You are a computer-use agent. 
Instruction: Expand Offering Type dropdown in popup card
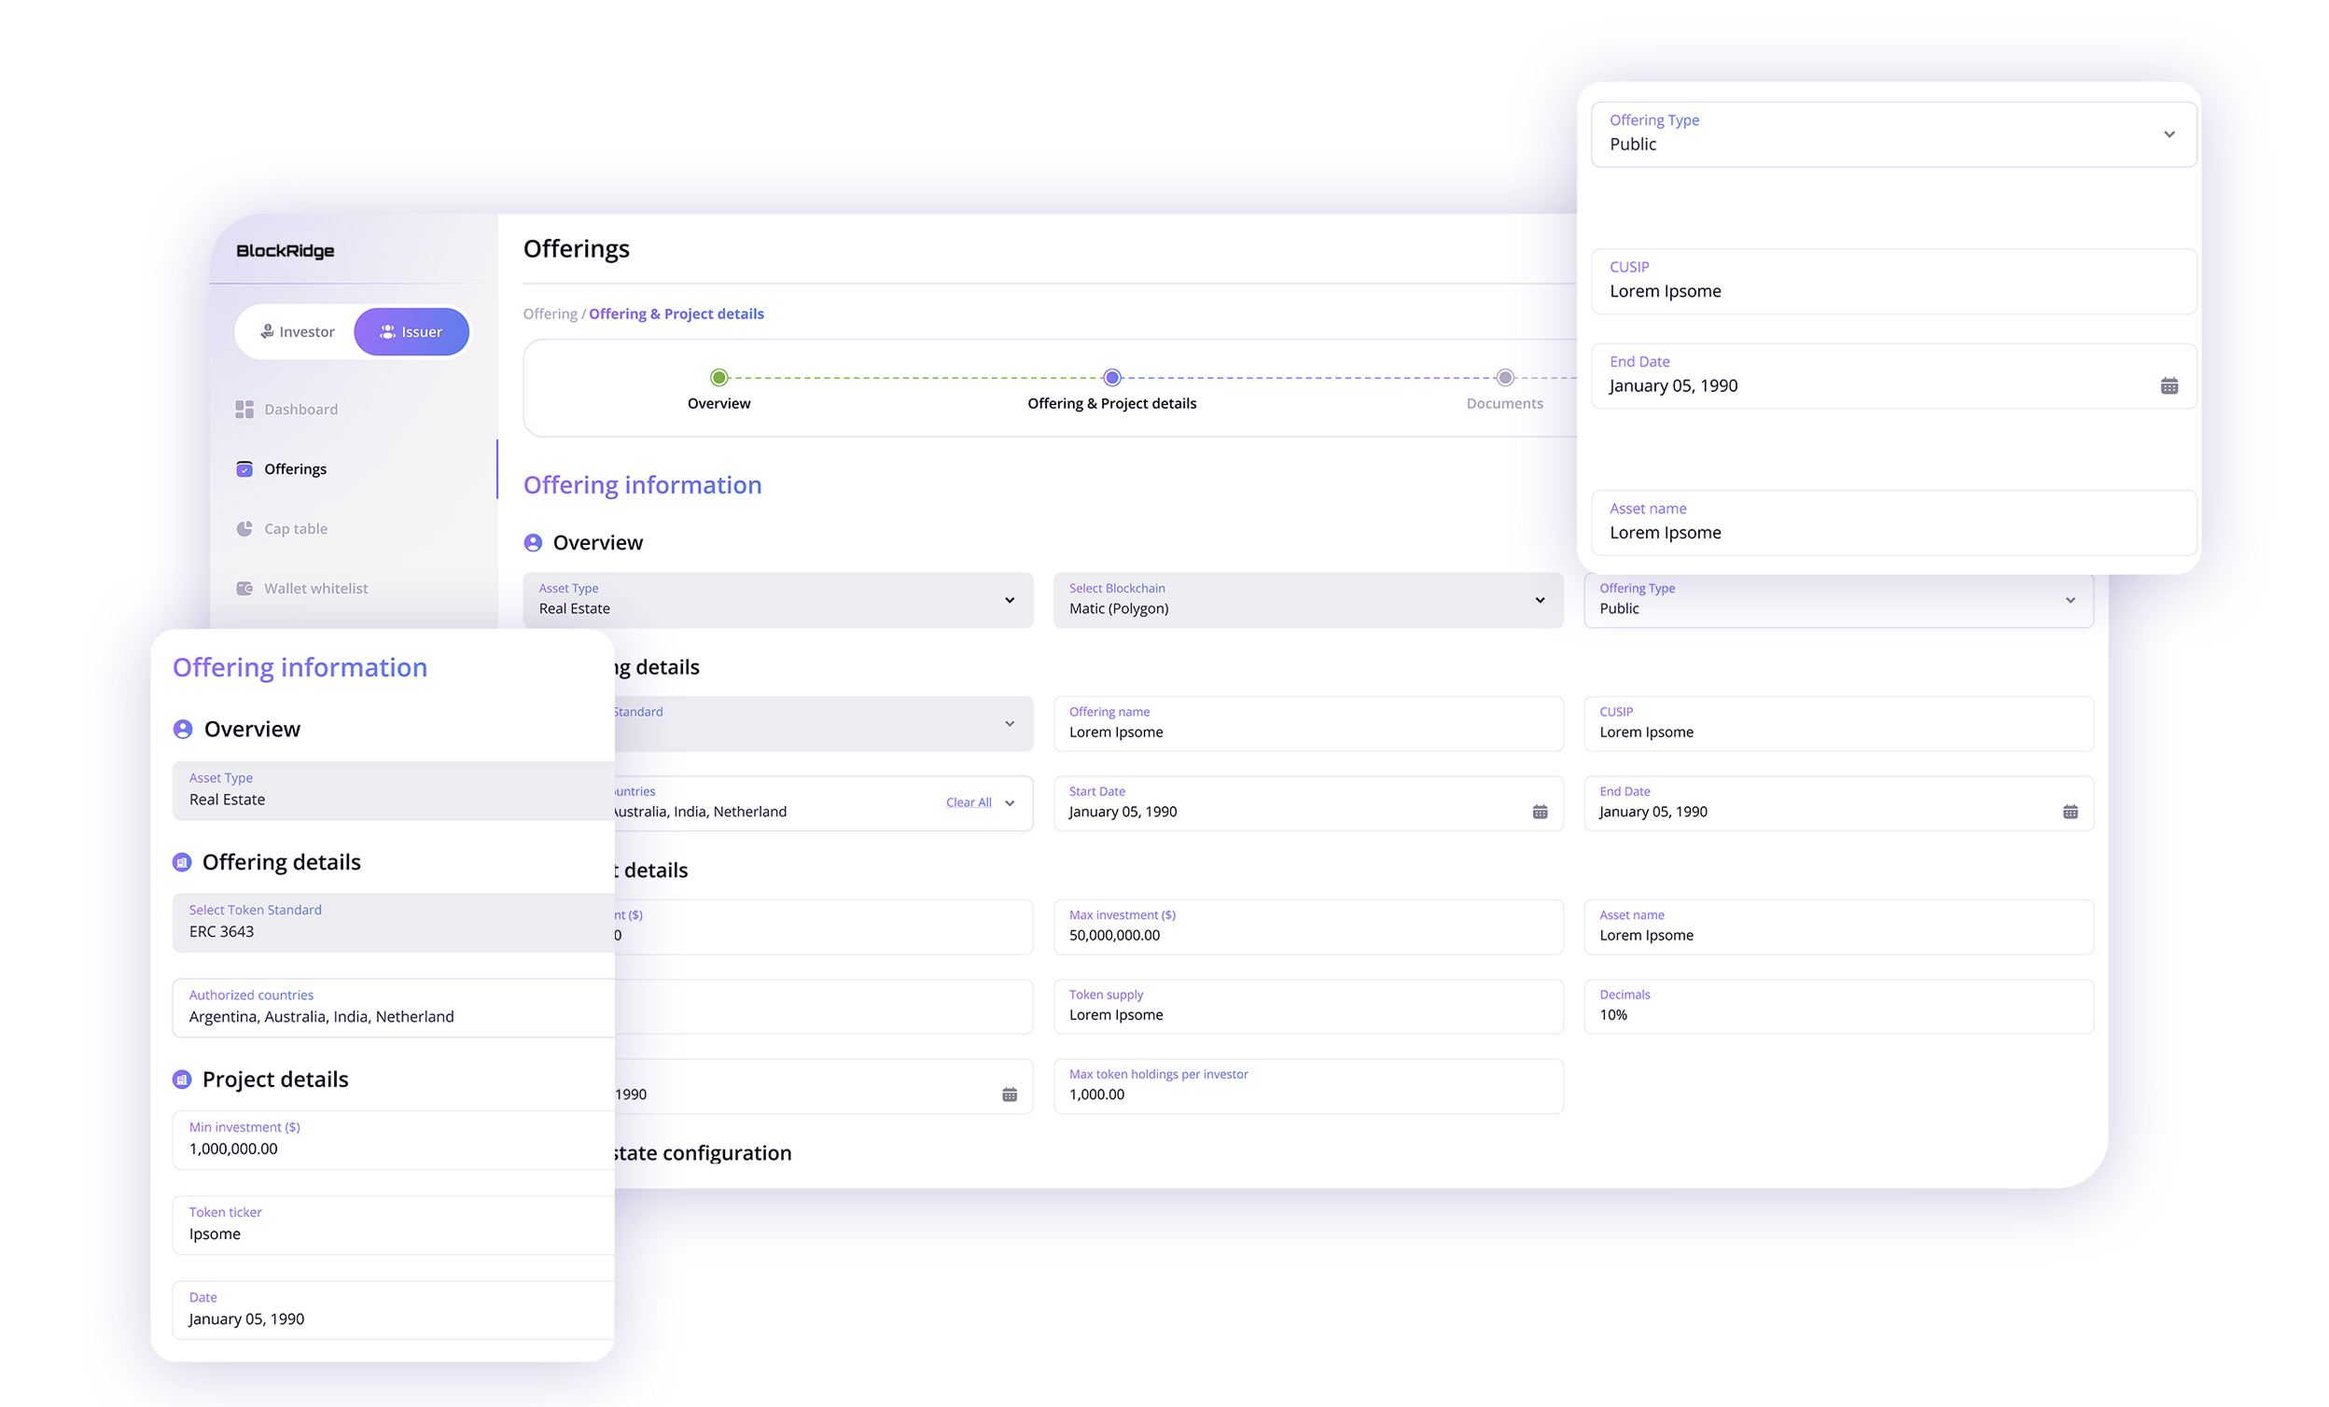click(2169, 134)
